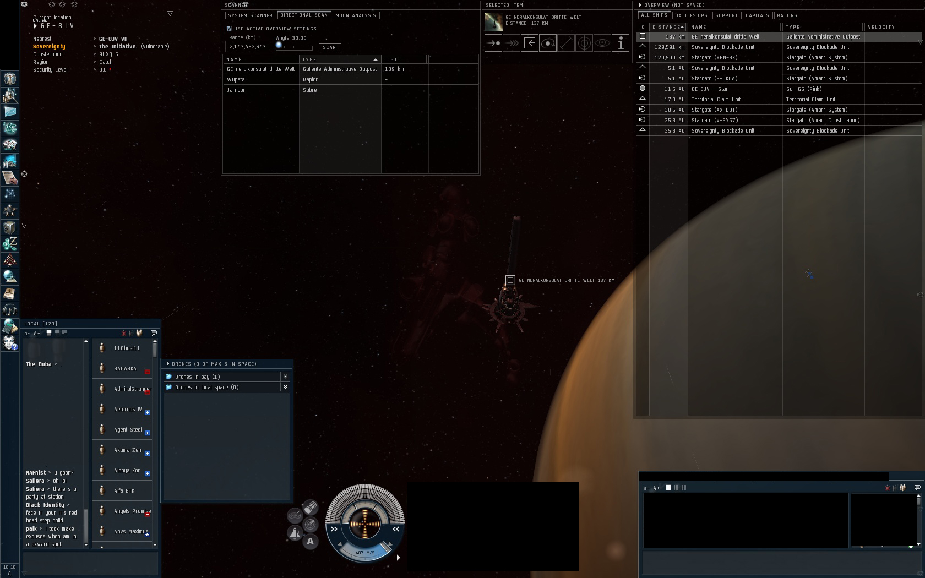
Task: Open the 9HXQ-G constellation link
Action: pyautogui.click(x=108, y=54)
